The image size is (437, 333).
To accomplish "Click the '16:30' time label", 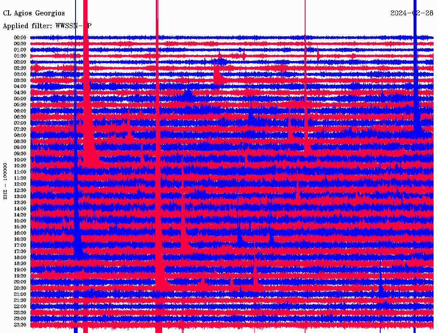I will point(20,239).
